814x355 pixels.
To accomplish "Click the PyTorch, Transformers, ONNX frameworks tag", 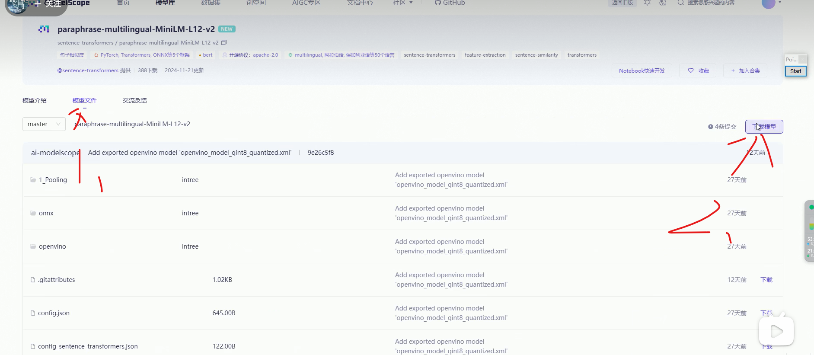I will coord(142,55).
